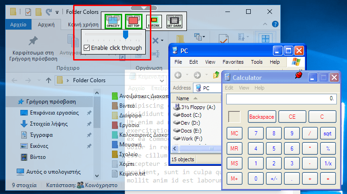Click the OPACITY window tool icon
Screen dimensions: 347x194
(x=113, y=21)
